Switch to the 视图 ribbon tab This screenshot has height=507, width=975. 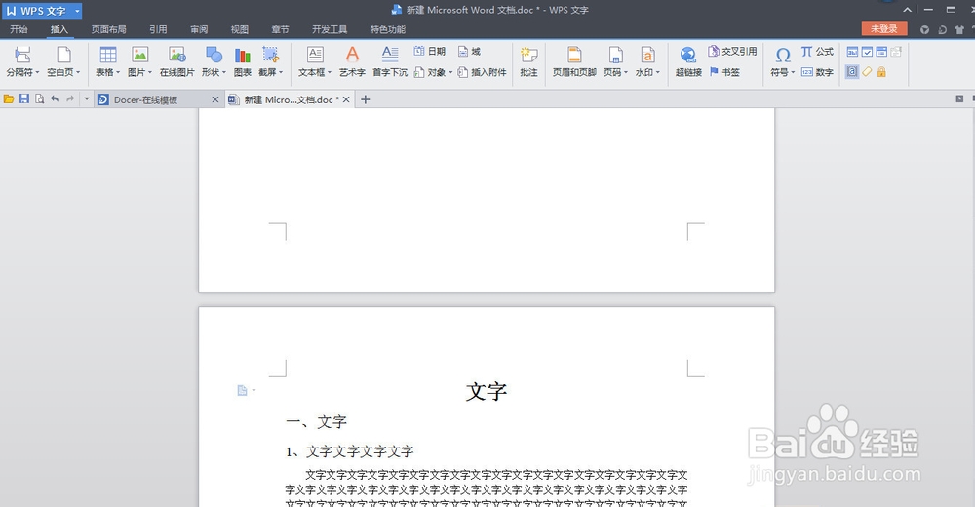tap(240, 29)
